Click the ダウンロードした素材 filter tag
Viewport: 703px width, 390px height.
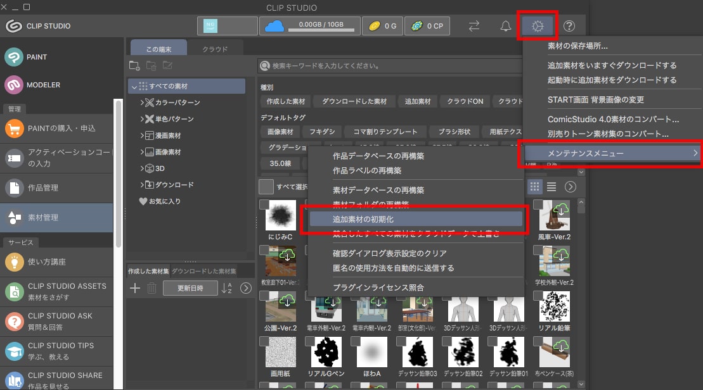click(x=354, y=101)
